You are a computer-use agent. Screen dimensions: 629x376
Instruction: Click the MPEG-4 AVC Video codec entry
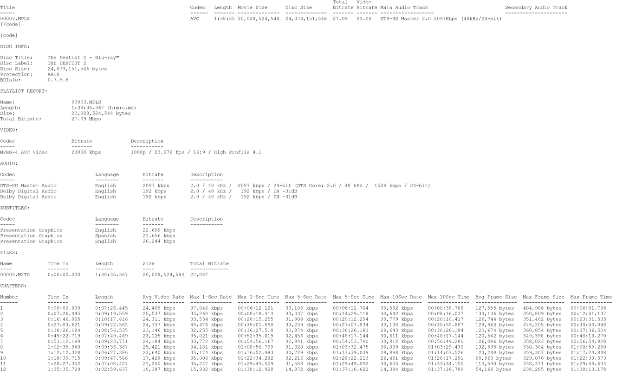pos(24,153)
